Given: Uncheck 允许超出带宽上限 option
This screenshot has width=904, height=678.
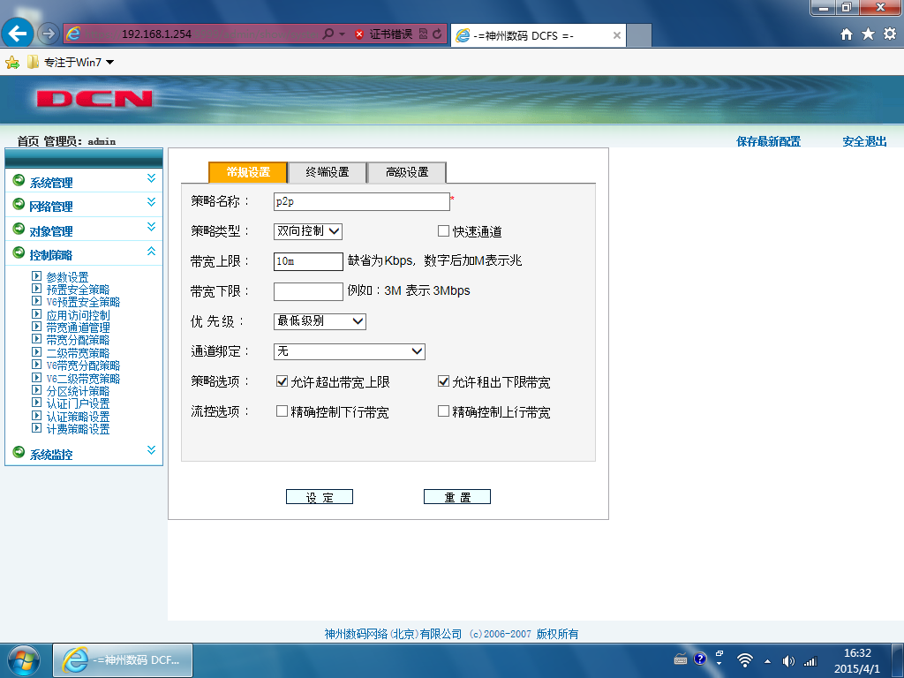Looking at the screenshot, I should 282,381.
